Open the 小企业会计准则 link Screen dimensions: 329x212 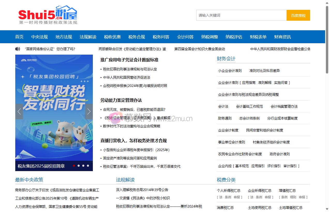(230, 71)
